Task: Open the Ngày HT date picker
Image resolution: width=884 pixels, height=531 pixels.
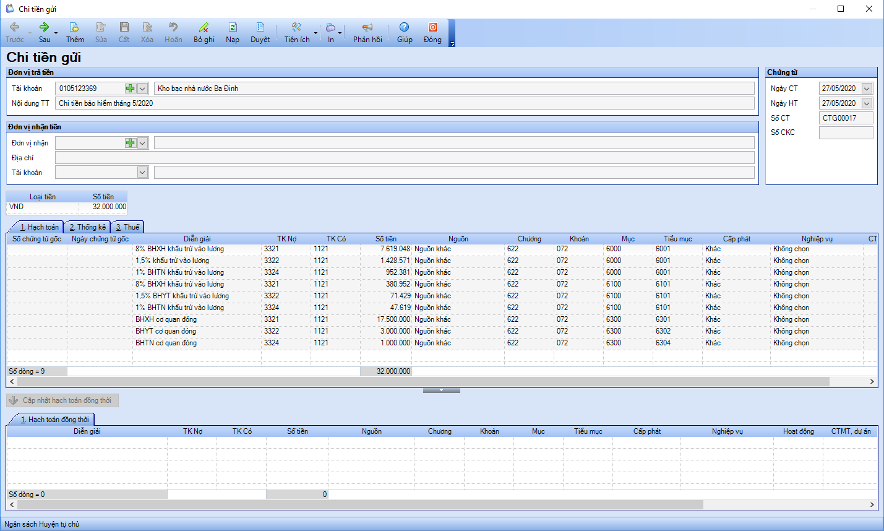Action: coord(867,103)
